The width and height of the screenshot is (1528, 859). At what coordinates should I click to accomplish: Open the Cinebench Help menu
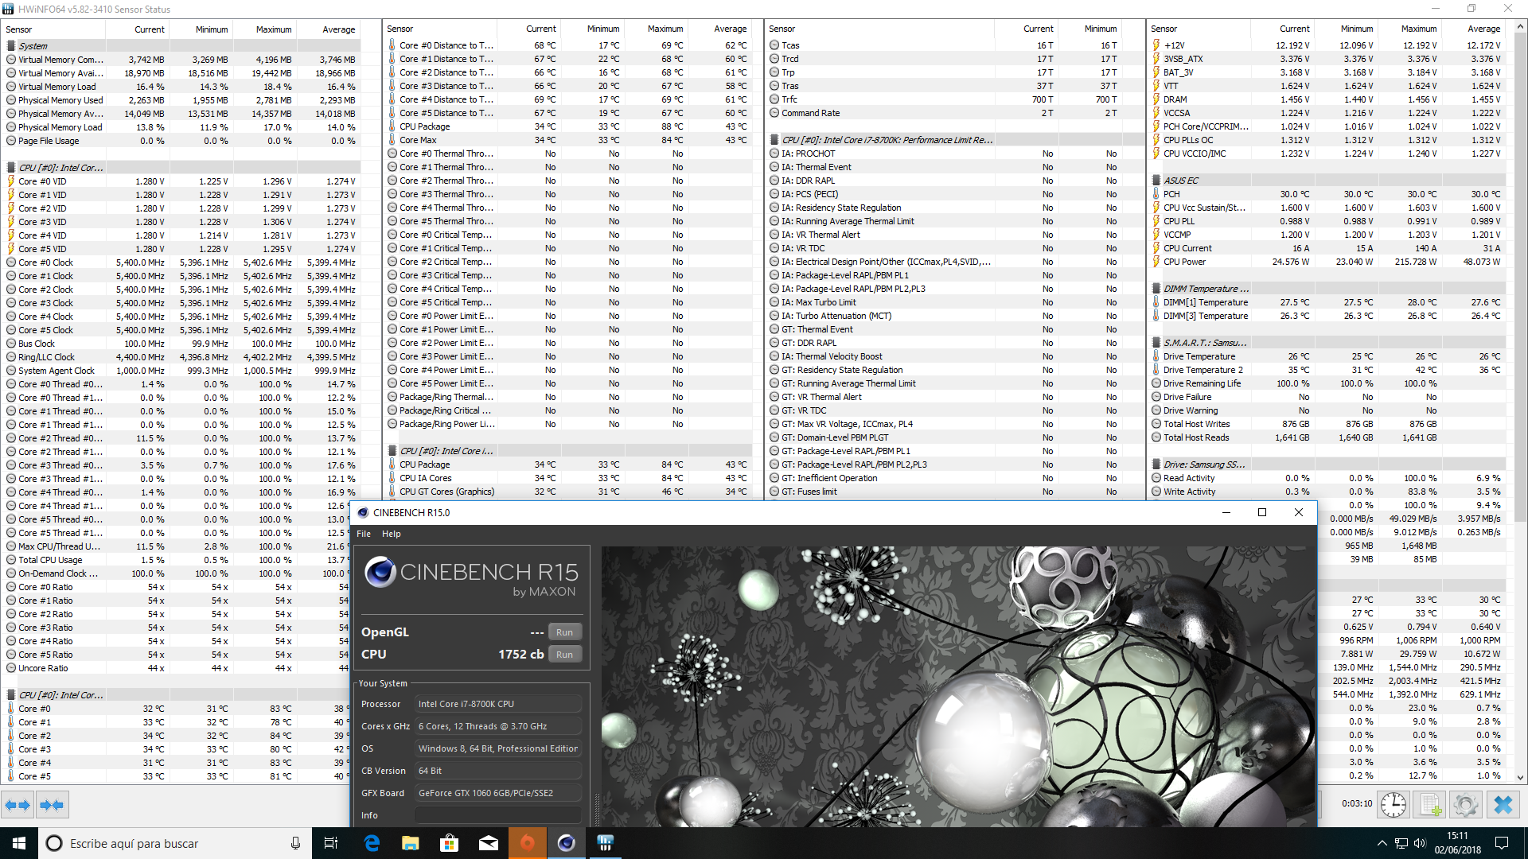pyautogui.click(x=391, y=534)
